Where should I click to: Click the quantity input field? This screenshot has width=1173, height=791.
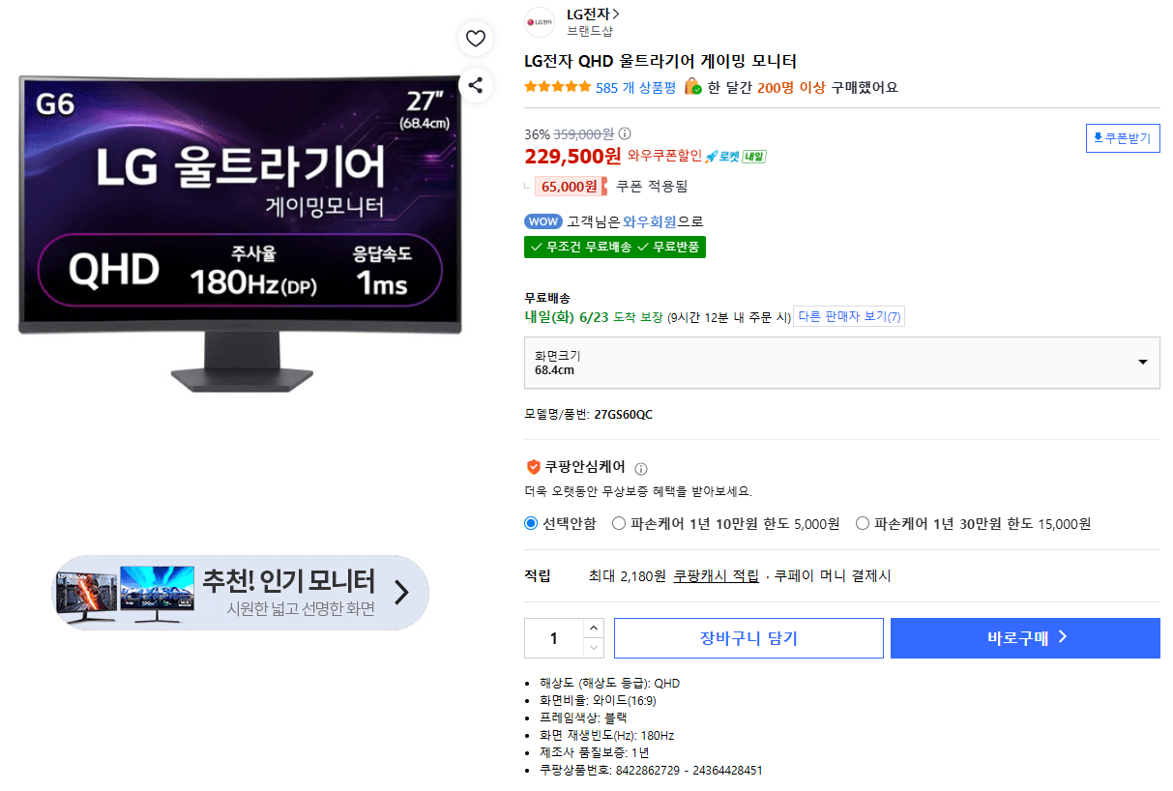pos(554,638)
